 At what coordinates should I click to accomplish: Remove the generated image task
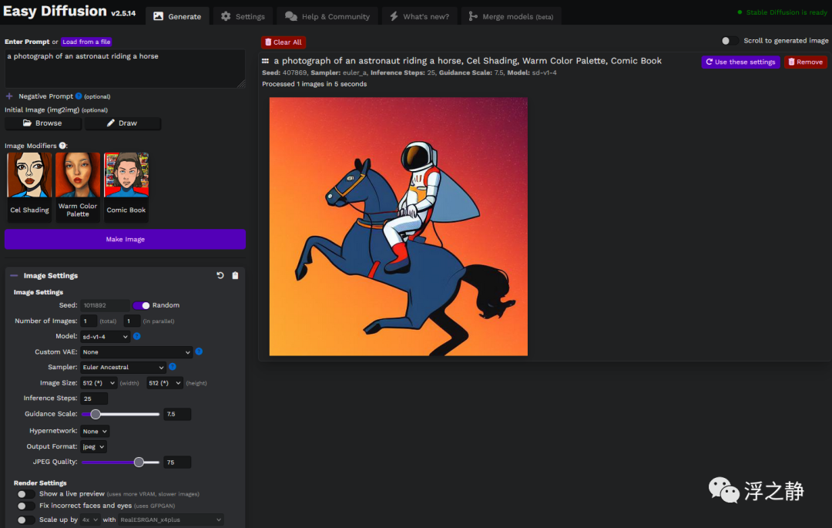pyautogui.click(x=806, y=62)
